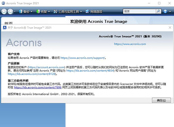Click the copyright Acronis International GmbH line
174x127 pixels.
(51, 94)
